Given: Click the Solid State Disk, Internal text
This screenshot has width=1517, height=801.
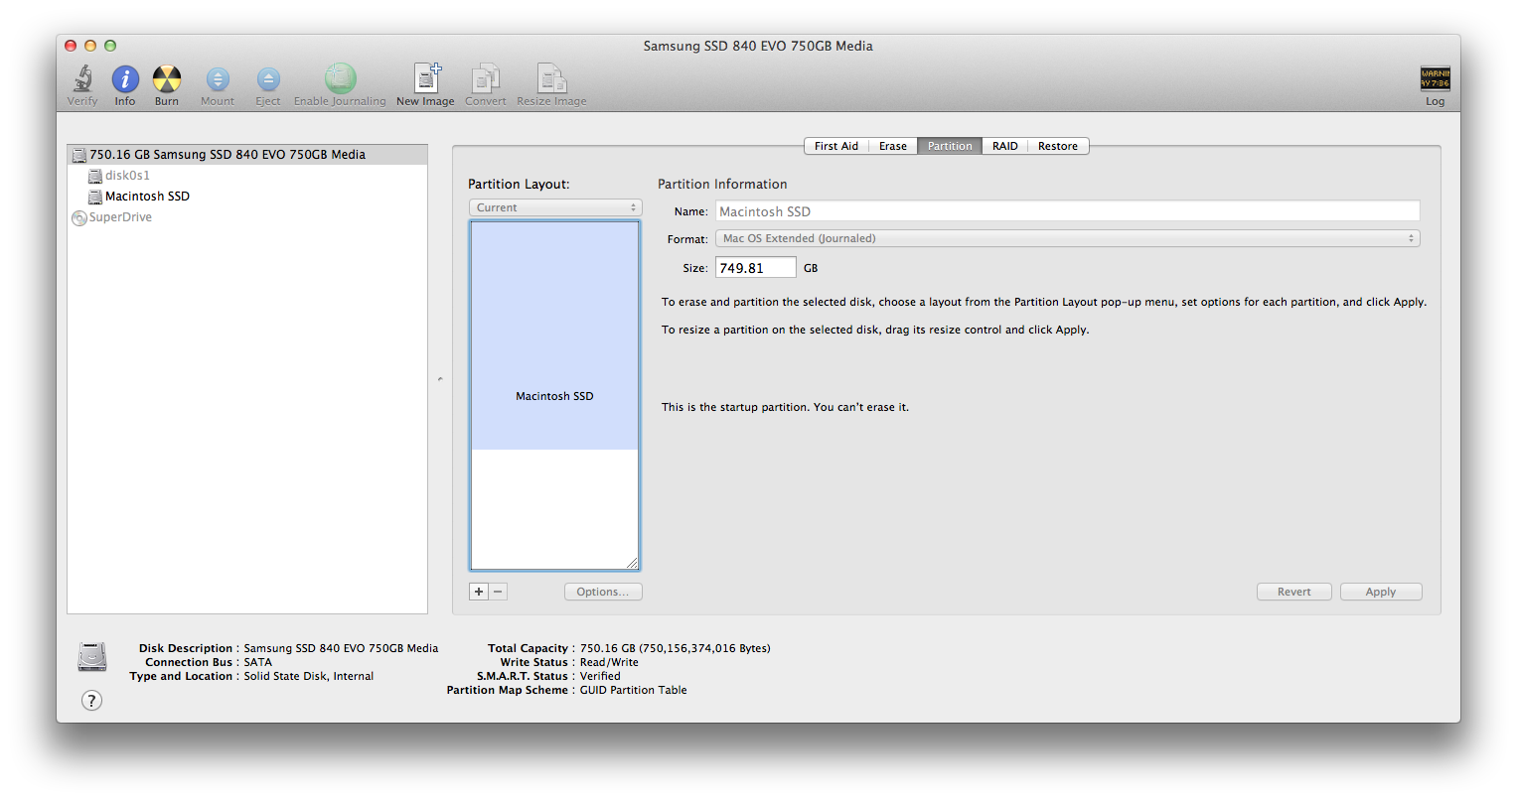Looking at the screenshot, I should (309, 676).
